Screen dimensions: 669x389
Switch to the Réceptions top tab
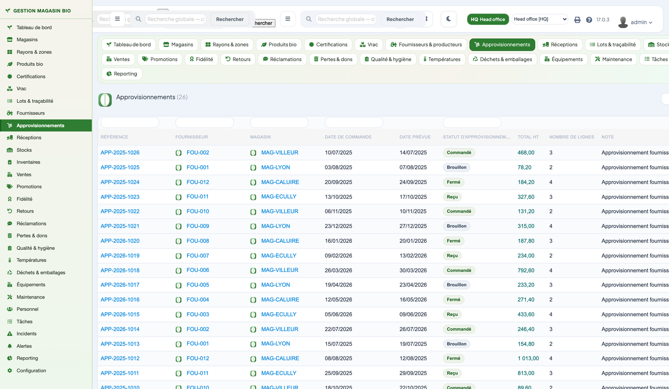point(560,44)
